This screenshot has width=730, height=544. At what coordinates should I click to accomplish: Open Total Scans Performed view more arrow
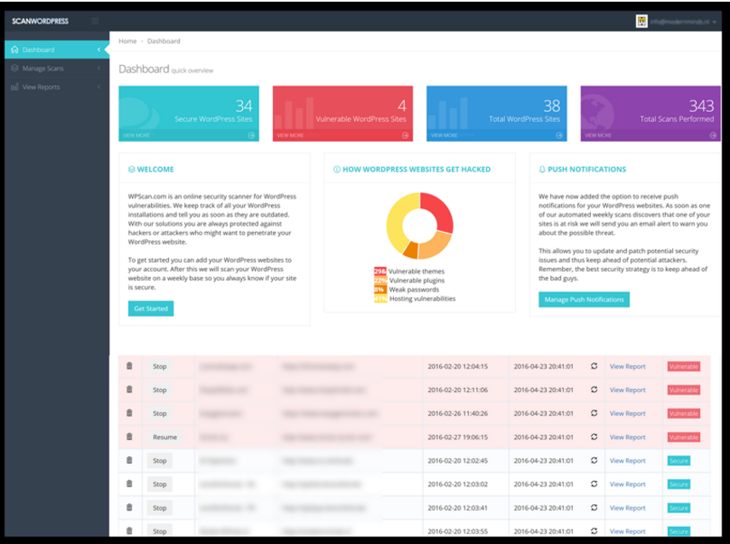tap(713, 136)
